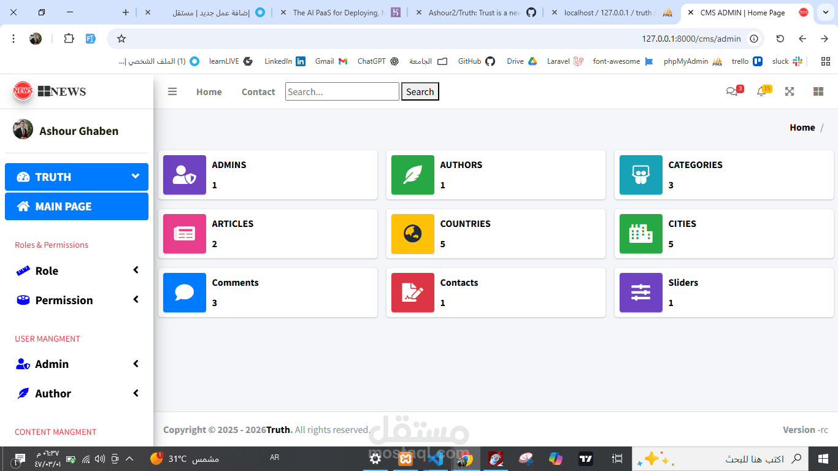Open the notifications bell with badge 15
Image resolution: width=838 pixels, height=471 pixels.
(x=763, y=91)
